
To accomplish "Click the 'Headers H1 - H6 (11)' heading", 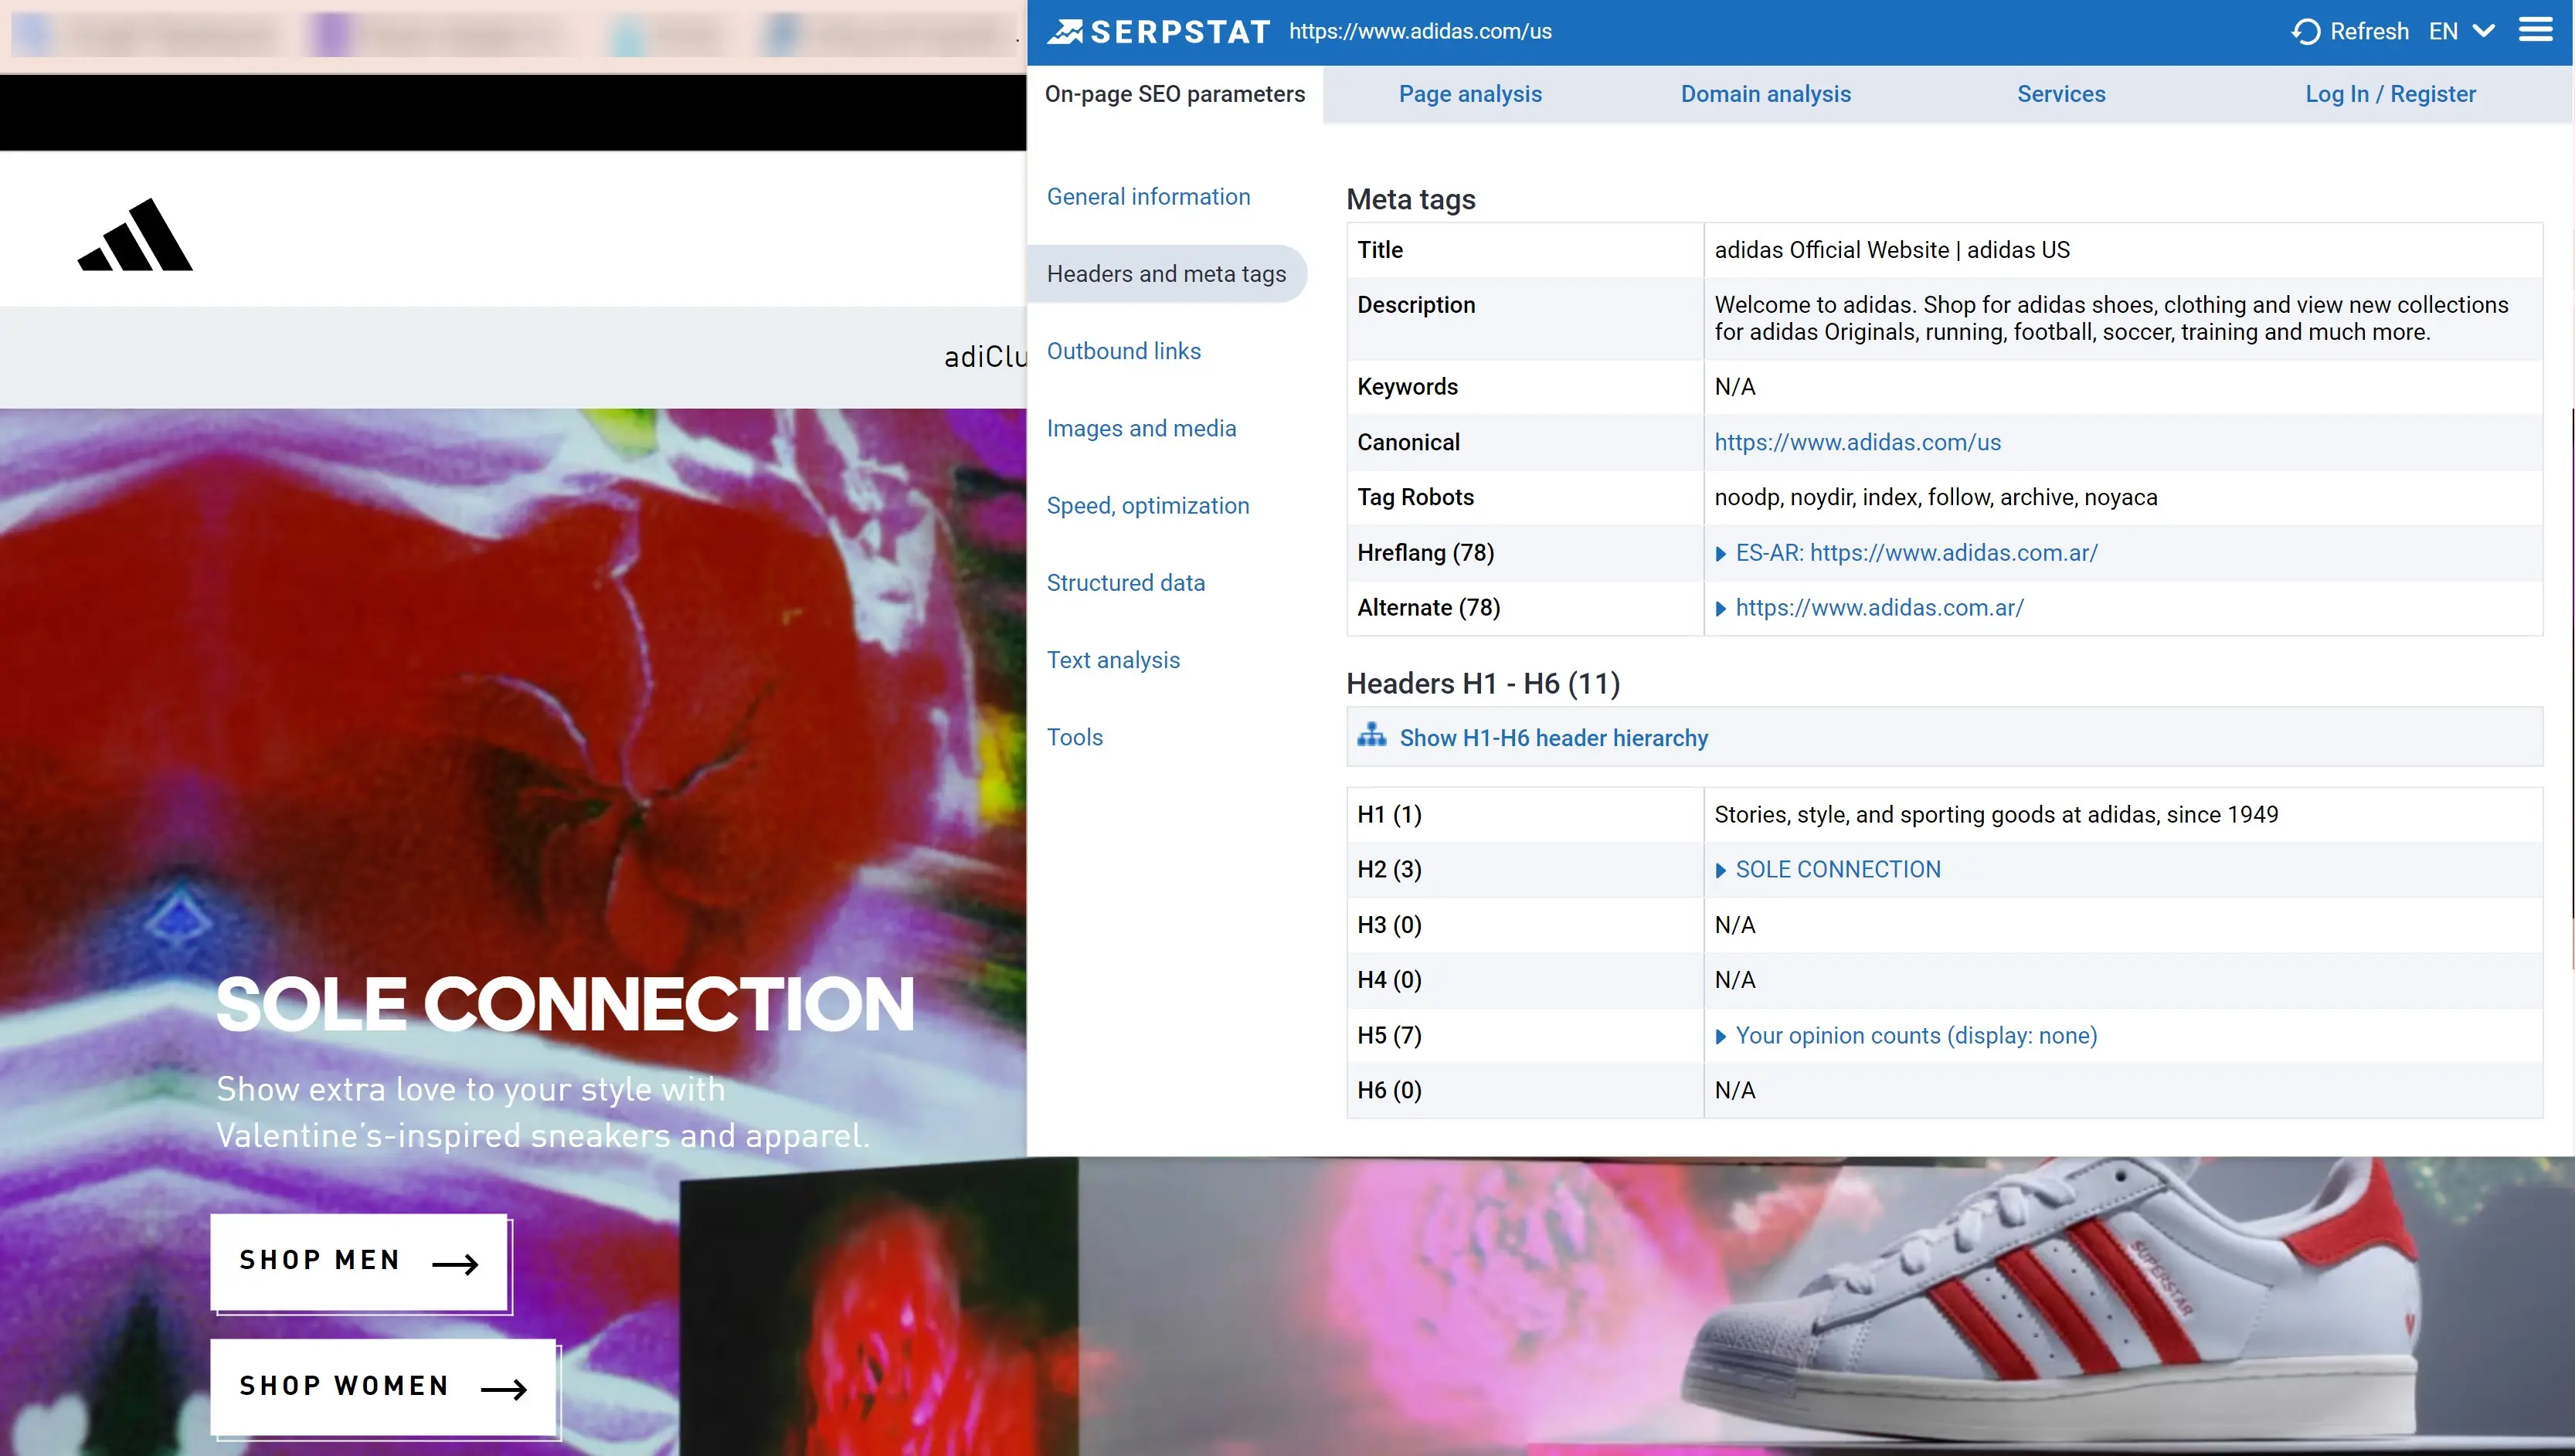I will pyautogui.click(x=1483, y=684).
